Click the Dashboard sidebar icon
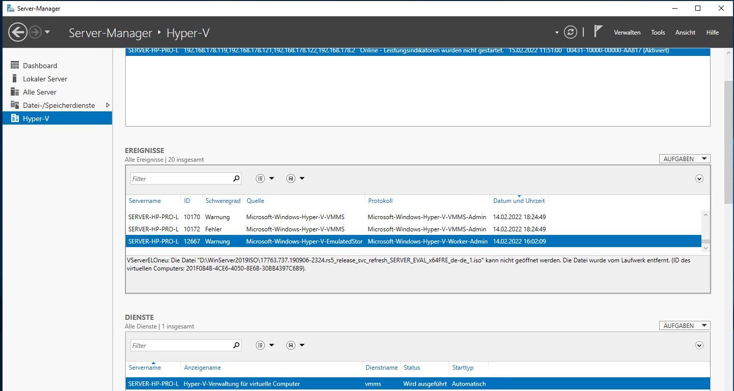Screen dimensions: 734x391 point(15,66)
